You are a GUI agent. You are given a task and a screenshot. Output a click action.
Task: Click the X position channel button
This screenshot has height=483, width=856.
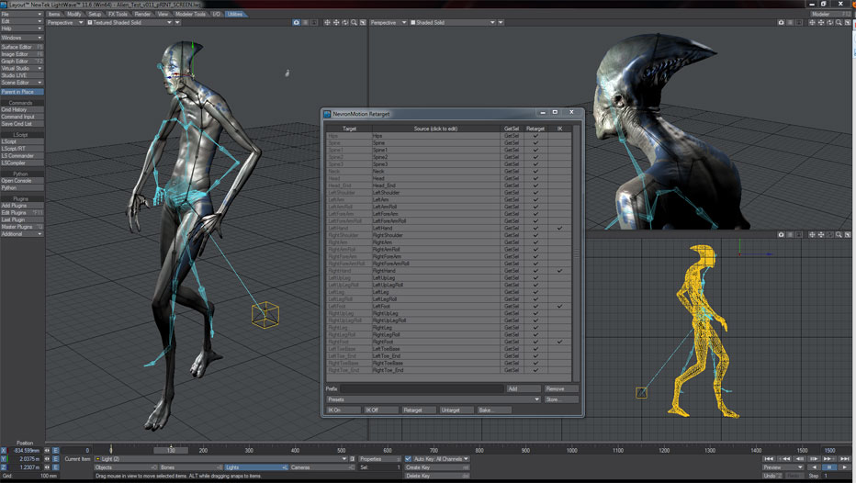4,451
